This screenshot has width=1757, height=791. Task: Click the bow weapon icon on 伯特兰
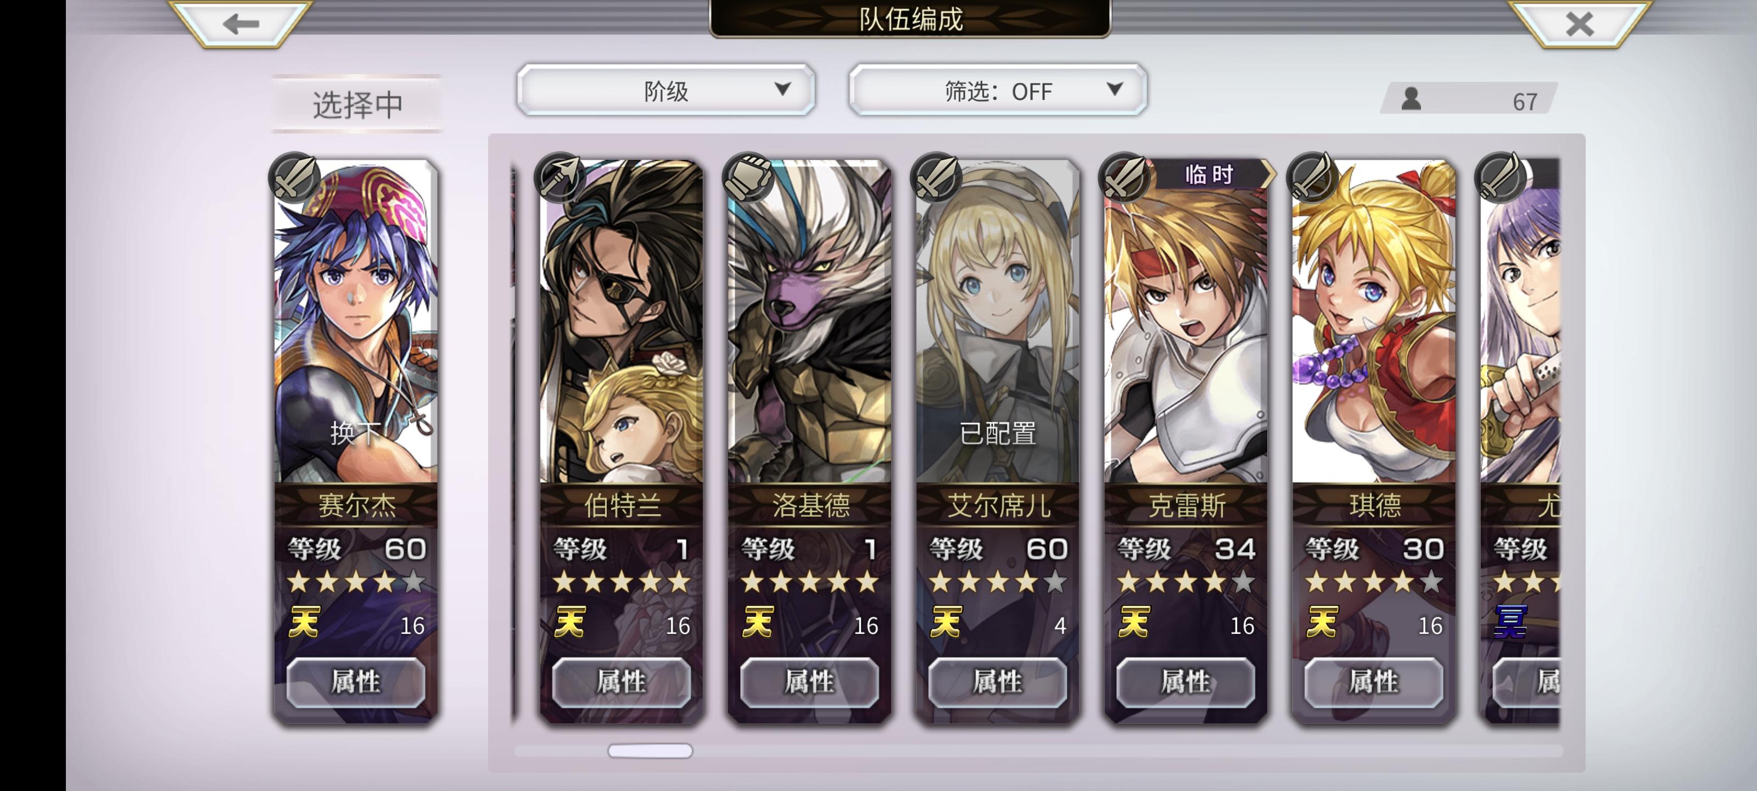[x=560, y=177]
